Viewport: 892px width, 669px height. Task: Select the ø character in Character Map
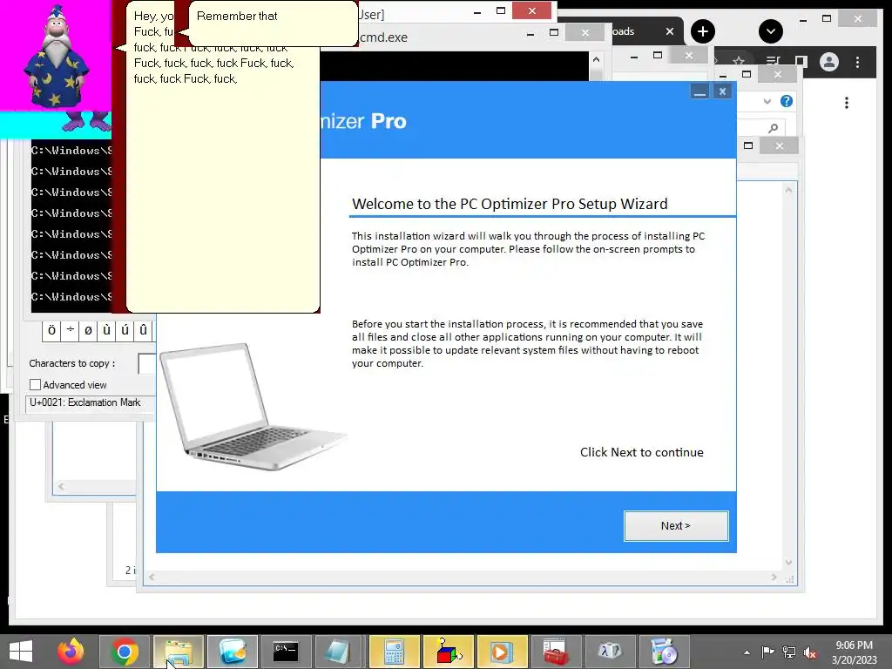pyautogui.click(x=88, y=330)
